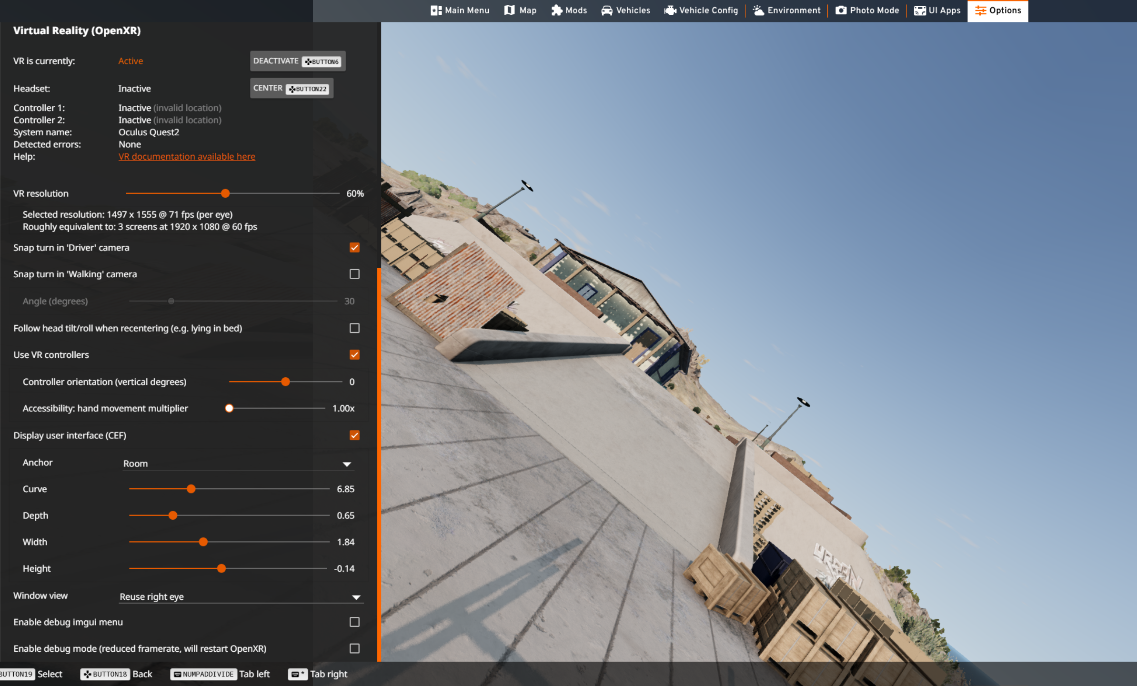Open the Vehicles car icon
1137x686 pixels.
click(606, 10)
